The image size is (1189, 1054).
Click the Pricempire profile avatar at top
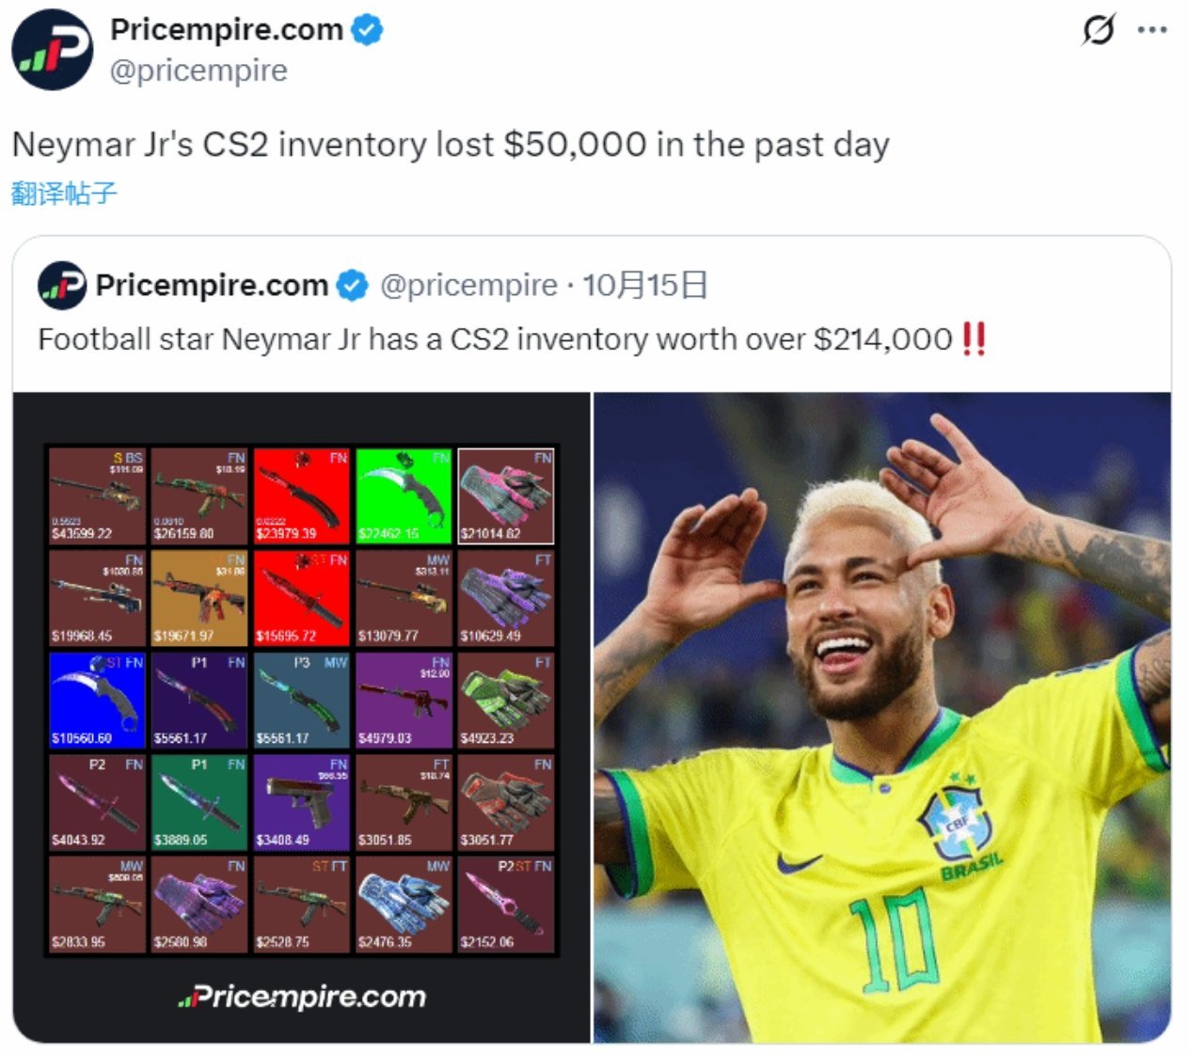click(53, 50)
